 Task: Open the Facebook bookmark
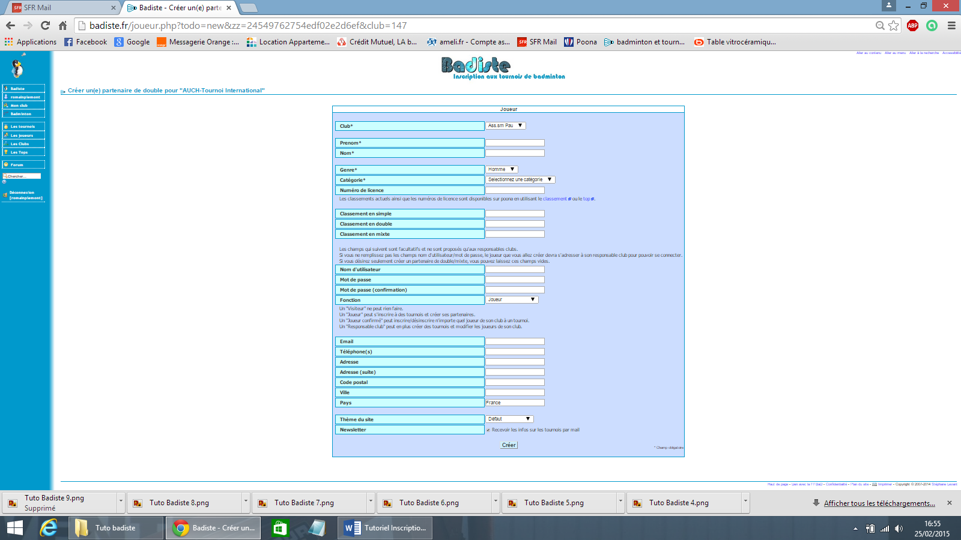(x=85, y=42)
